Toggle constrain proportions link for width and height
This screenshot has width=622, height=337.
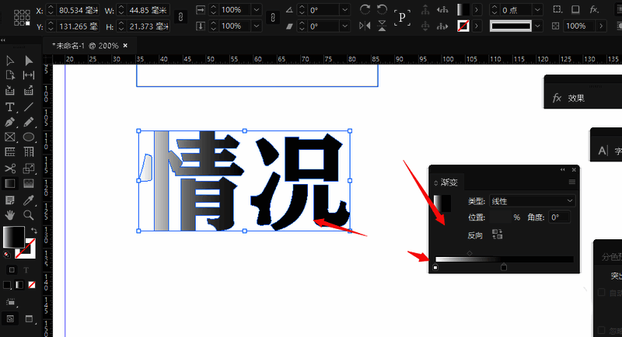[181, 17]
